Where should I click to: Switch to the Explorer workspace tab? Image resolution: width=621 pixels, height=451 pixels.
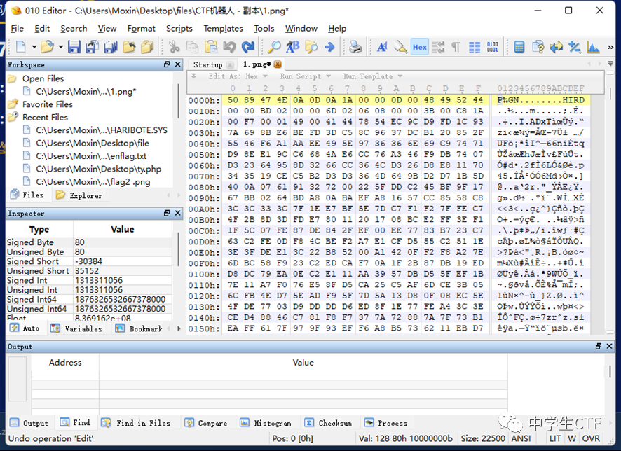coord(79,195)
